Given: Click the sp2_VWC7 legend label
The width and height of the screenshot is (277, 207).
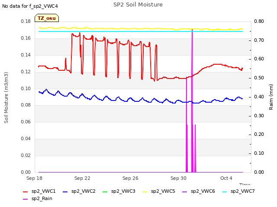Looking at the screenshot, I should (242, 191).
